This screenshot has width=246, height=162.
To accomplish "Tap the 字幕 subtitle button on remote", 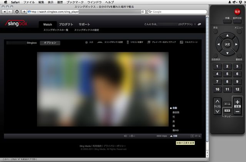I will 227,21.
